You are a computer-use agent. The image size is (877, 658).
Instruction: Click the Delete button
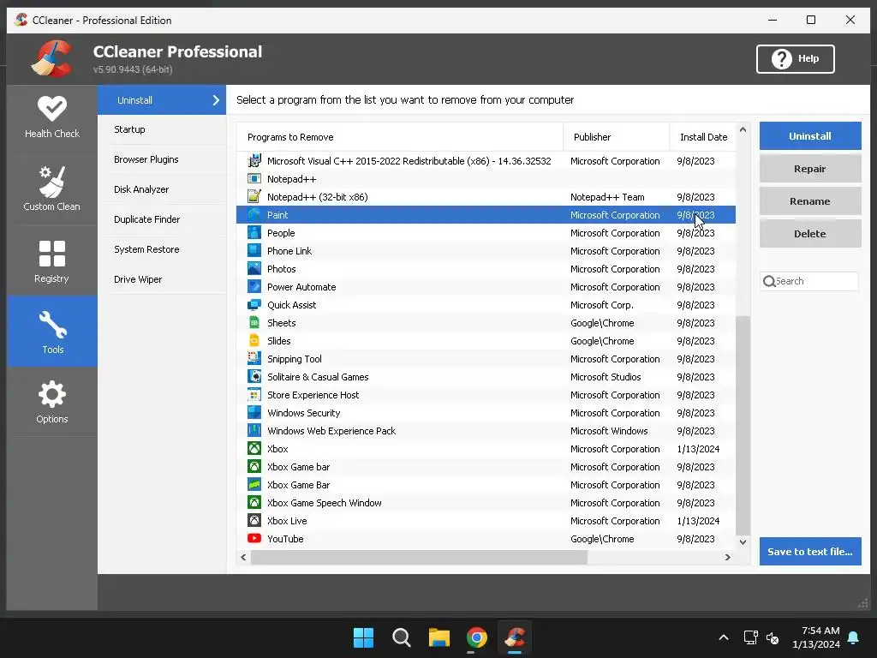click(x=810, y=234)
